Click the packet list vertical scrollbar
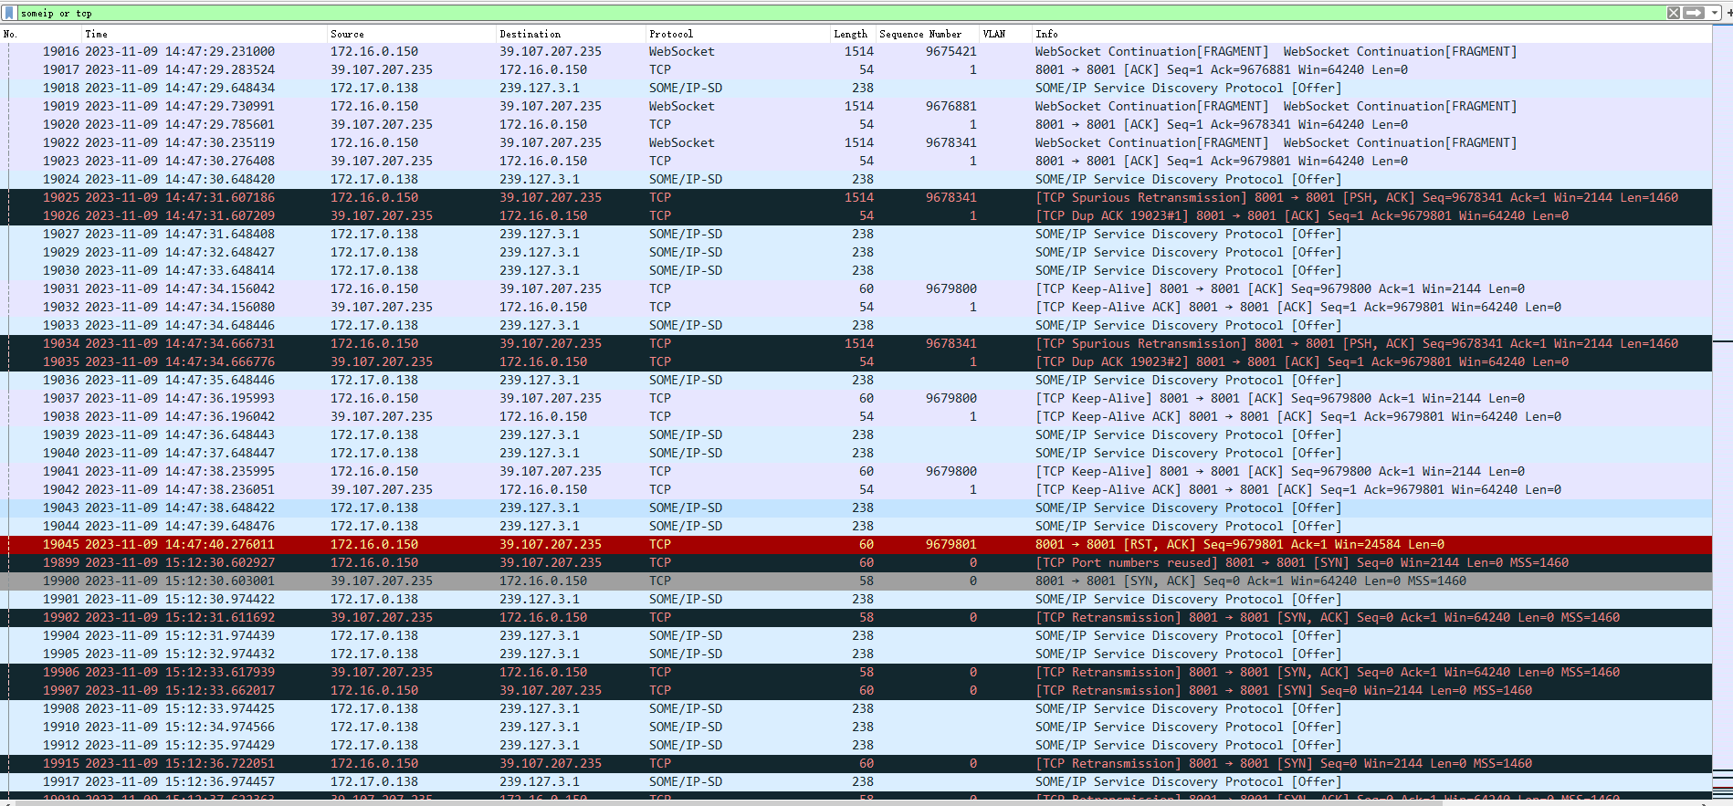Image resolution: width=1733 pixels, height=806 pixels. (1723, 413)
